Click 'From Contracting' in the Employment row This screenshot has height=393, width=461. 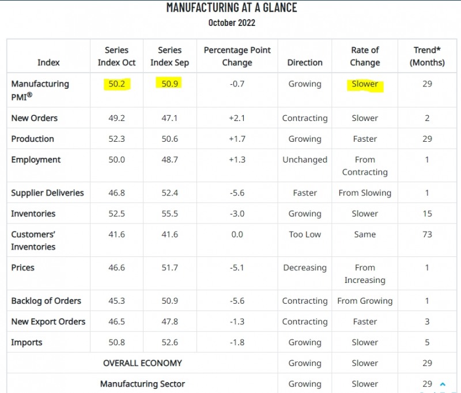pyautogui.click(x=365, y=166)
